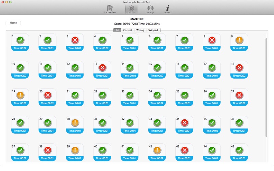This screenshot has width=274, height=171.
Task: Open question 35 result card
Action: pos(212,125)
